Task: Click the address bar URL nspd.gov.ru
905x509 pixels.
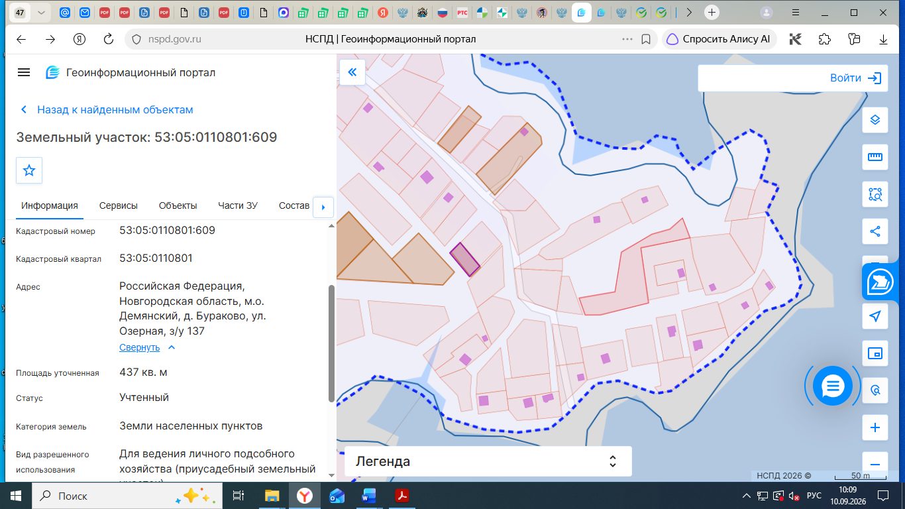Action: pyautogui.click(x=176, y=39)
